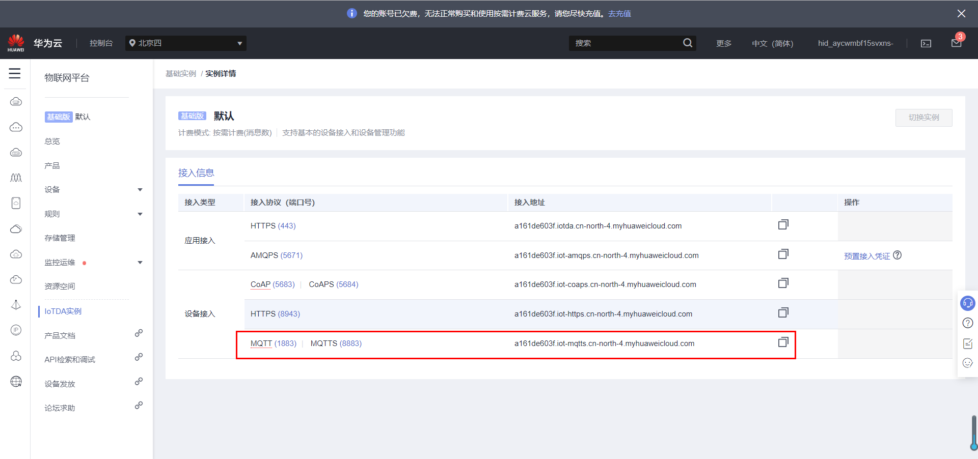Viewport: 978px width, 459px height.
Task: Open the hamburger menu in left sidebar
Action: click(15, 73)
